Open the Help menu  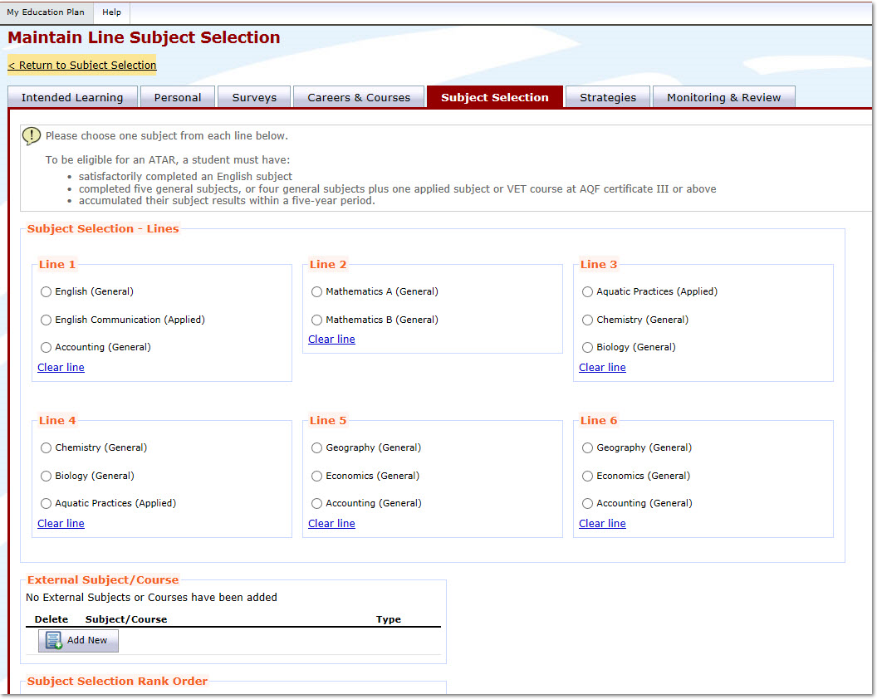(111, 12)
